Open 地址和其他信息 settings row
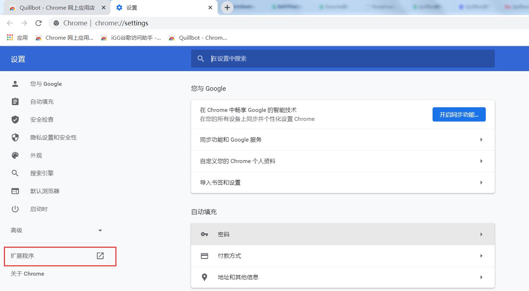The width and height of the screenshot is (529, 291). tap(343, 277)
